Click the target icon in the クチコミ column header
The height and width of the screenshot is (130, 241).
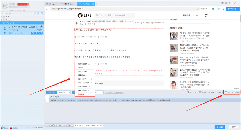coord(51,97)
